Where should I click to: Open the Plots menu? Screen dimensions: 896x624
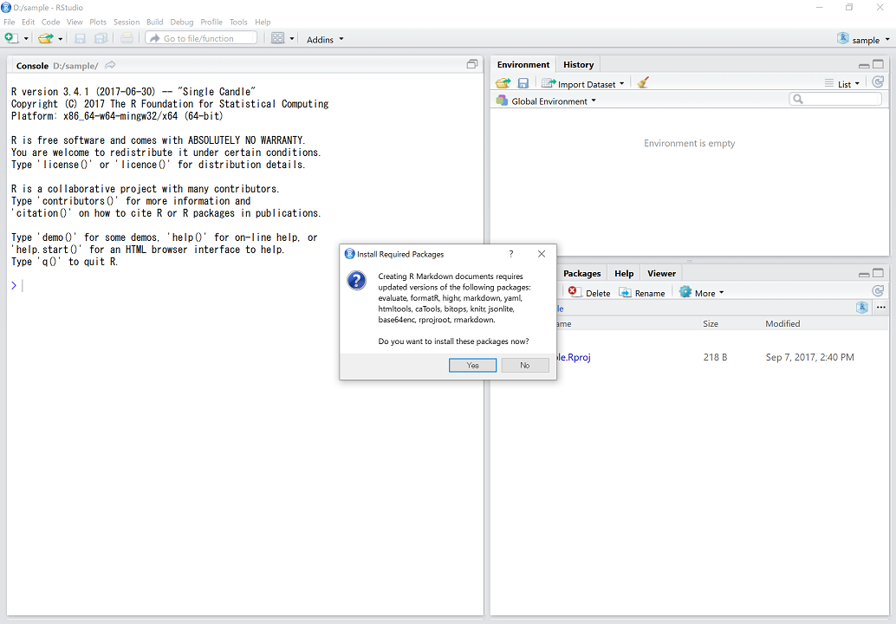click(x=98, y=22)
